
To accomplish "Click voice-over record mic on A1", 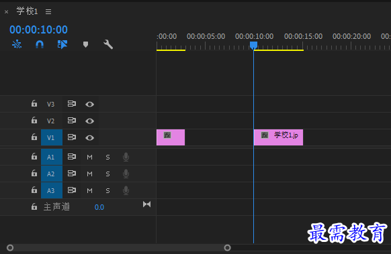I will coord(126,157).
